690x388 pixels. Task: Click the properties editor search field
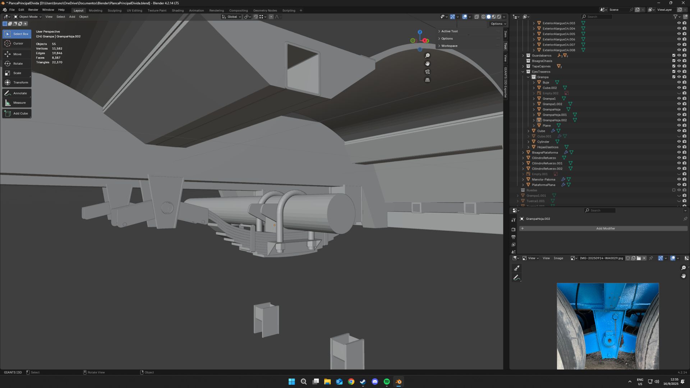[x=600, y=211]
